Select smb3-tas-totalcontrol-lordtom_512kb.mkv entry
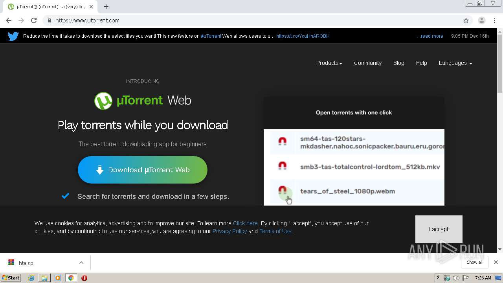This screenshot has height=283, width=503. coord(370,167)
